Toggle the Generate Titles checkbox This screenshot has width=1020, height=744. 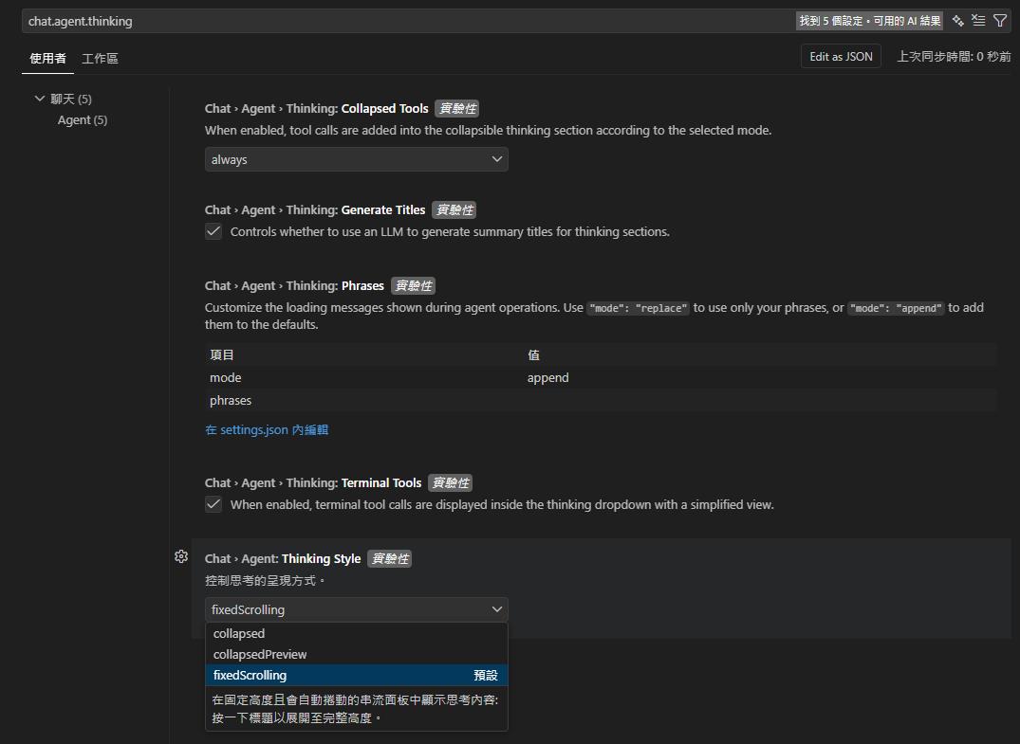coord(213,231)
